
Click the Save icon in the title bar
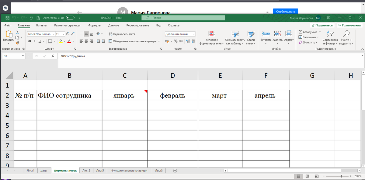8,18
